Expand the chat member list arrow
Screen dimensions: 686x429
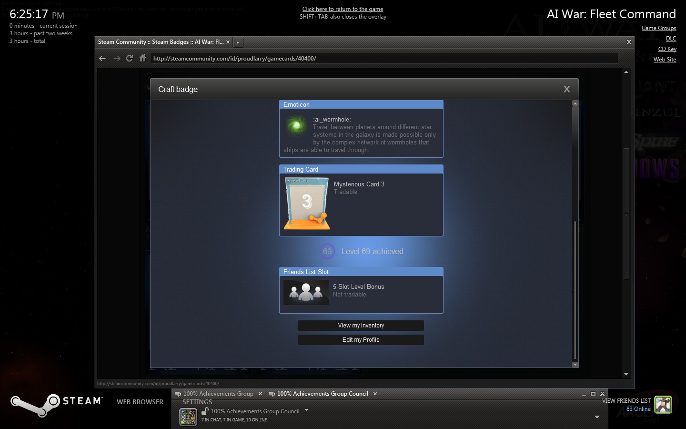(597, 417)
